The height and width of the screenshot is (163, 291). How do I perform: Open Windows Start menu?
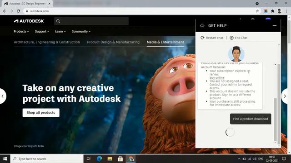5,159
